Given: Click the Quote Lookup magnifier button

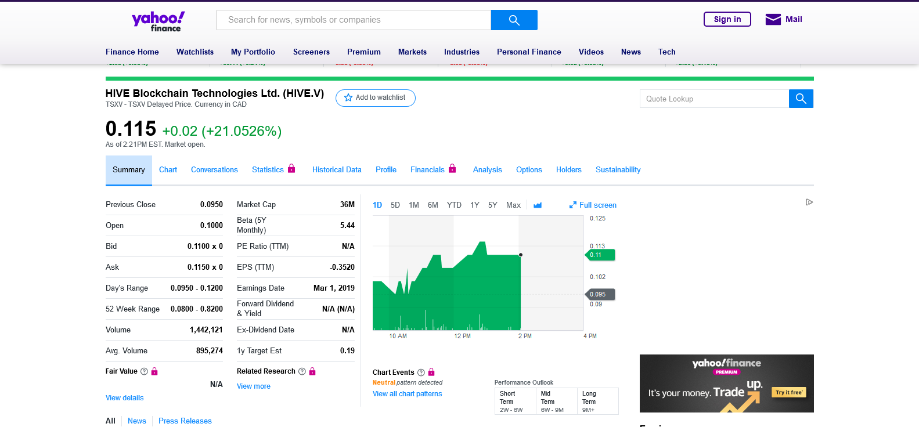Looking at the screenshot, I should pos(801,99).
